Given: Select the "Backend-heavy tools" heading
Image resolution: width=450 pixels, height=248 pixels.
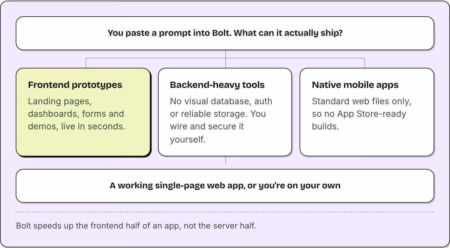Looking at the screenshot, I should click(217, 85).
